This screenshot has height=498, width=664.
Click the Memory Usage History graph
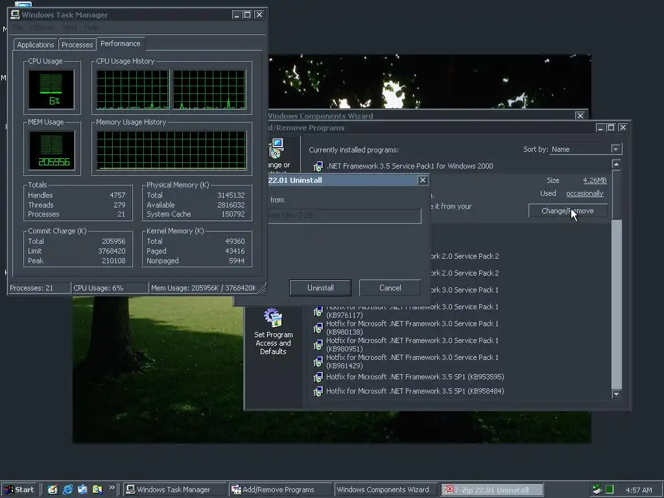[171, 150]
